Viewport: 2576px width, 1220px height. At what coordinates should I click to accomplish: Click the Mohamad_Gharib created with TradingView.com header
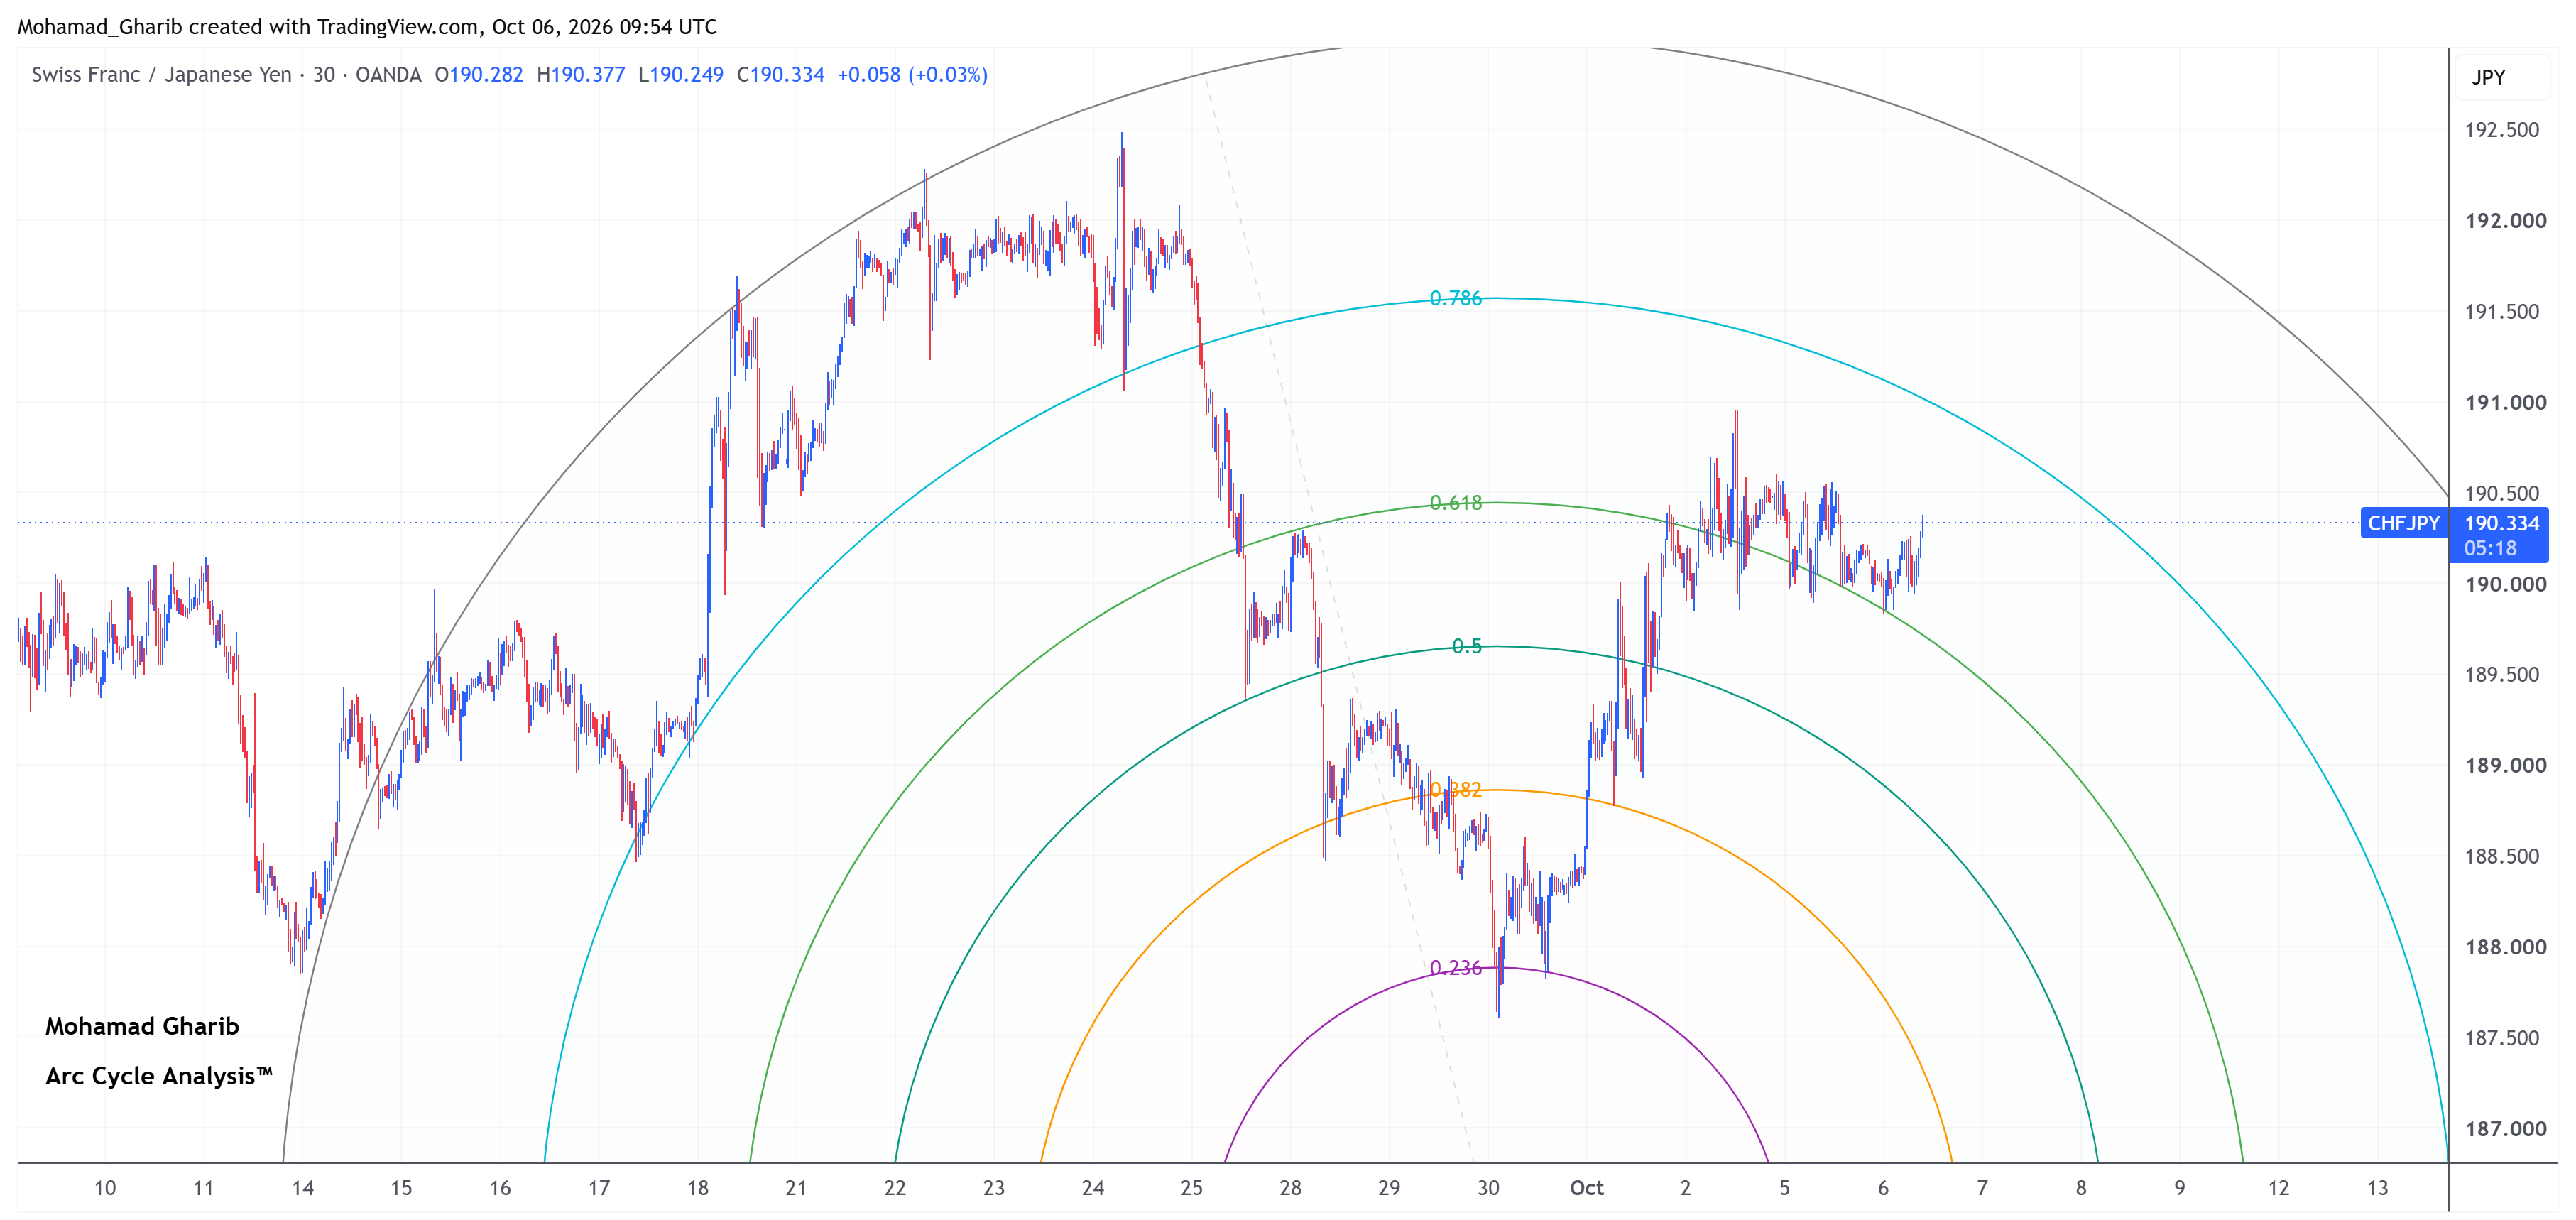coord(367,27)
